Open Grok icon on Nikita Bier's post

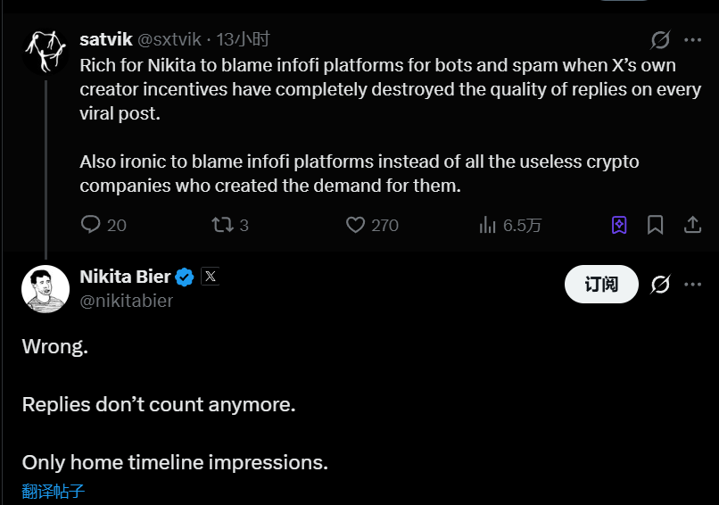point(660,285)
